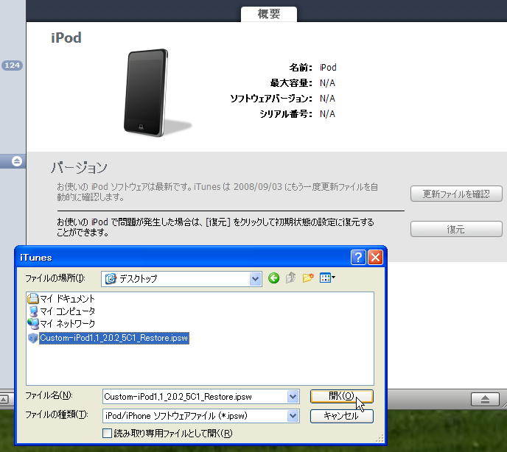
Task: Click the 更新ファイルを確認 button
Action: coord(456,194)
